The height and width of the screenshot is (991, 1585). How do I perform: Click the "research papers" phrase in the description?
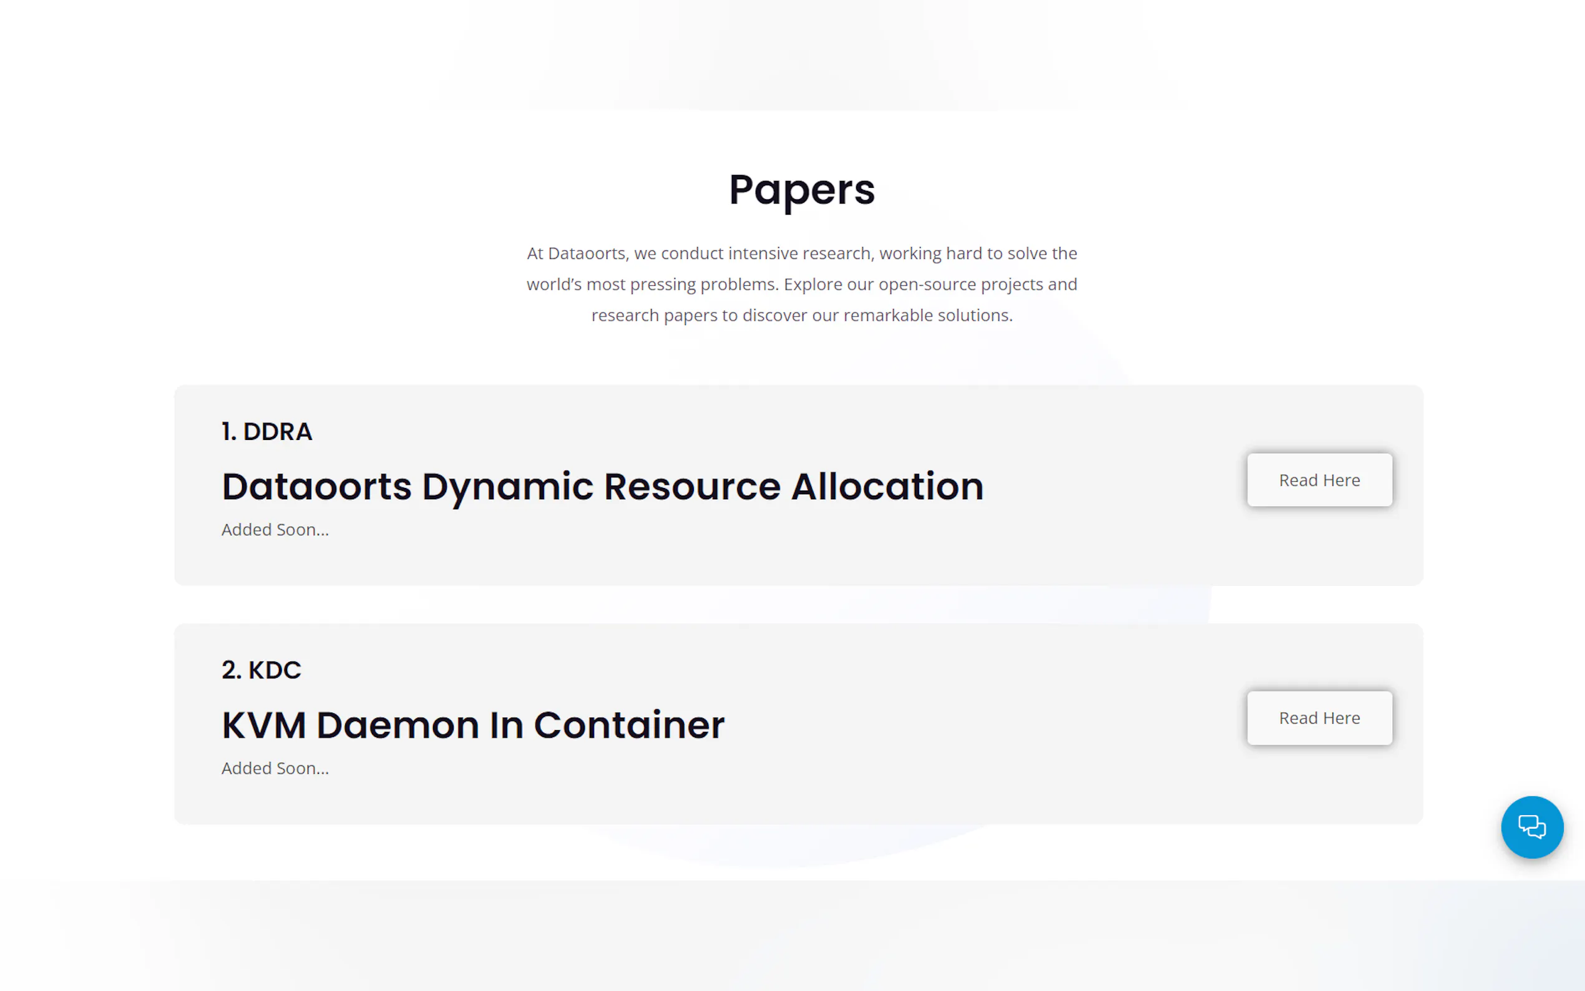pyautogui.click(x=654, y=315)
